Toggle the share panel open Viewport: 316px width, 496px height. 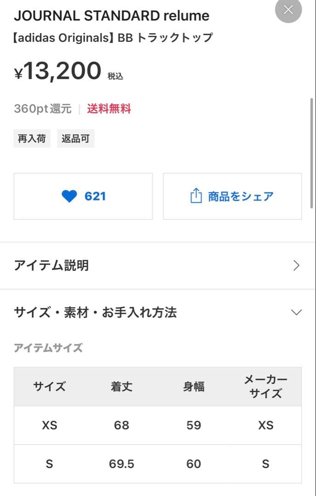[x=232, y=196]
